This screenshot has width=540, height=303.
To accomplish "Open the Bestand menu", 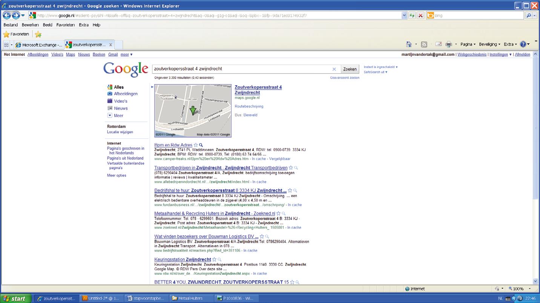I will tap(11, 25).
